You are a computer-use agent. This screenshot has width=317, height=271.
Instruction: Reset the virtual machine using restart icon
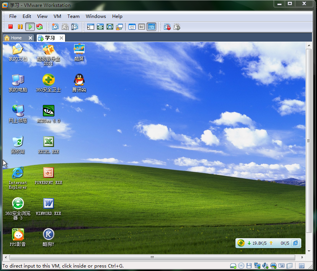pos(40,27)
